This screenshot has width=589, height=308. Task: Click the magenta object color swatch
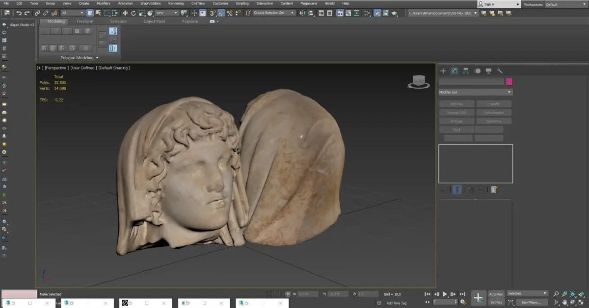509,82
